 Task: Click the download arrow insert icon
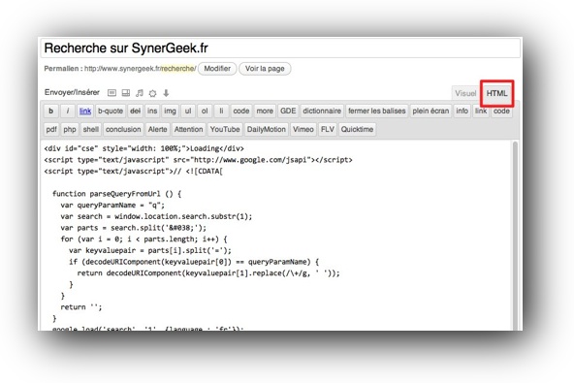pyautogui.click(x=166, y=93)
